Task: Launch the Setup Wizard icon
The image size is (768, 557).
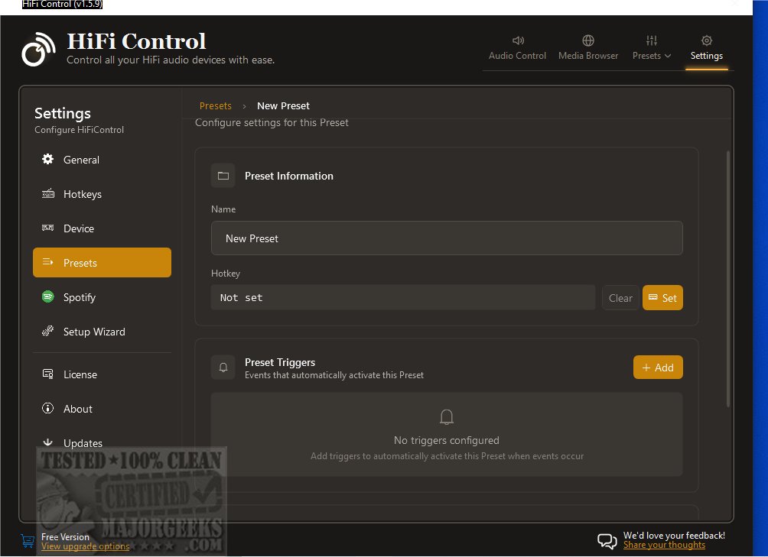Action: coord(47,331)
